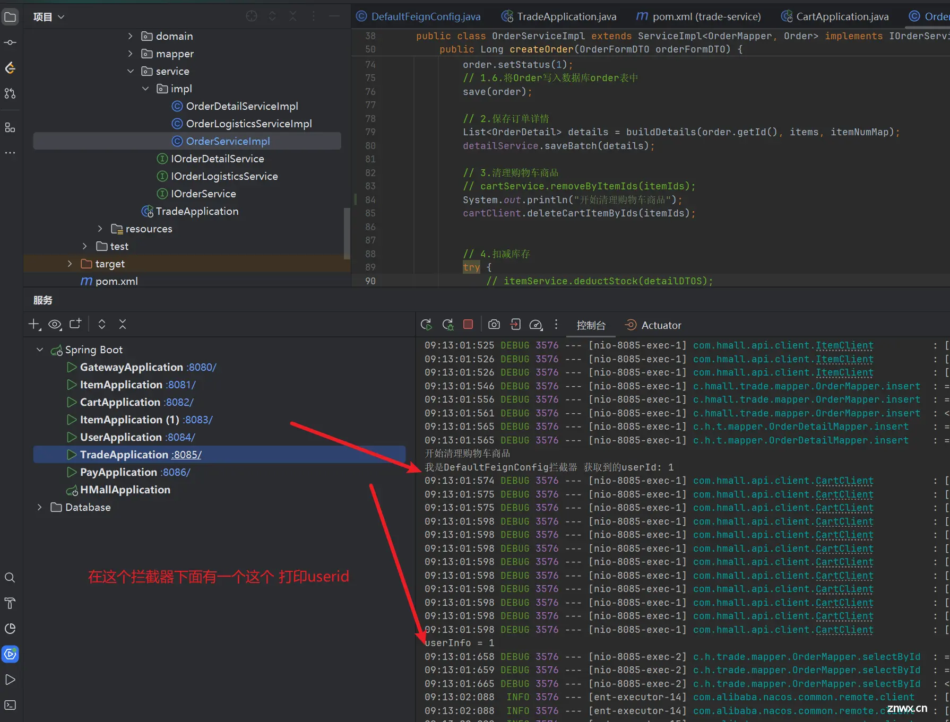Viewport: 950px width, 722px height.
Task: Stop the running TradeApplication
Action: pyautogui.click(x=468, y=324)
